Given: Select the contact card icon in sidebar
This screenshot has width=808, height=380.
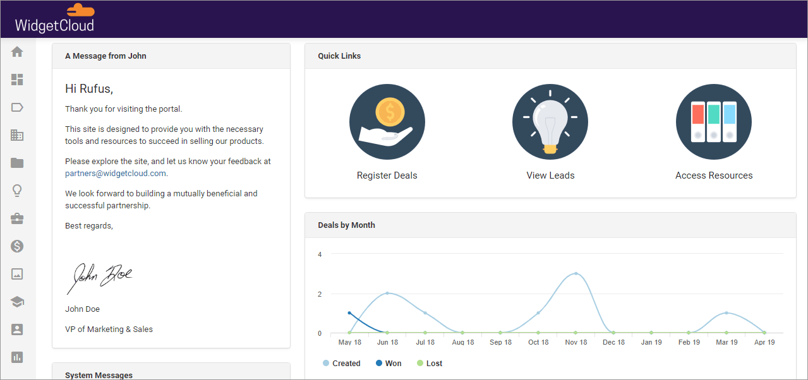Looking at the screenshot, I should tap(16, 329).
